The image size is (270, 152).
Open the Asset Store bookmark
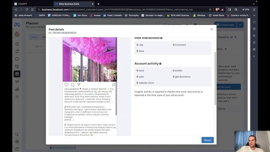(216, 15)
